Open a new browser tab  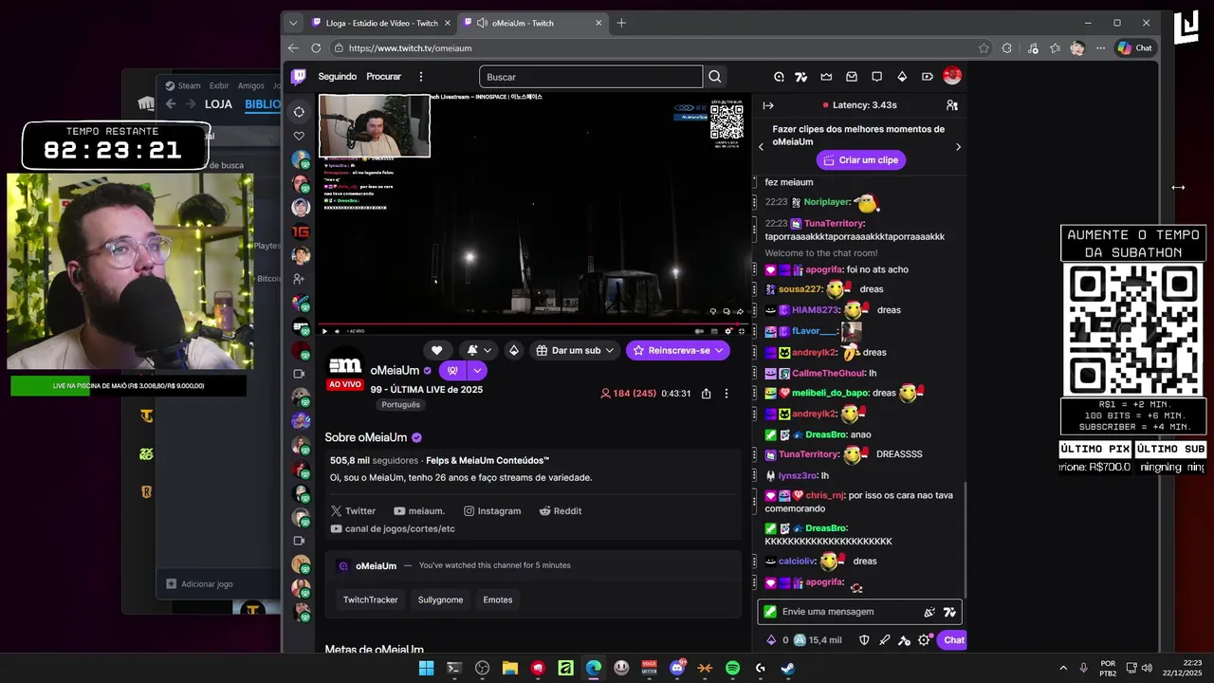[621, 23]
